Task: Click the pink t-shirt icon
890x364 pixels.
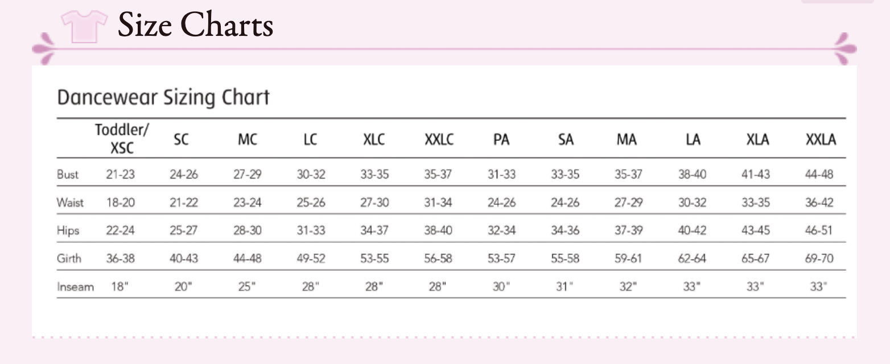Action: click(84, 26)
